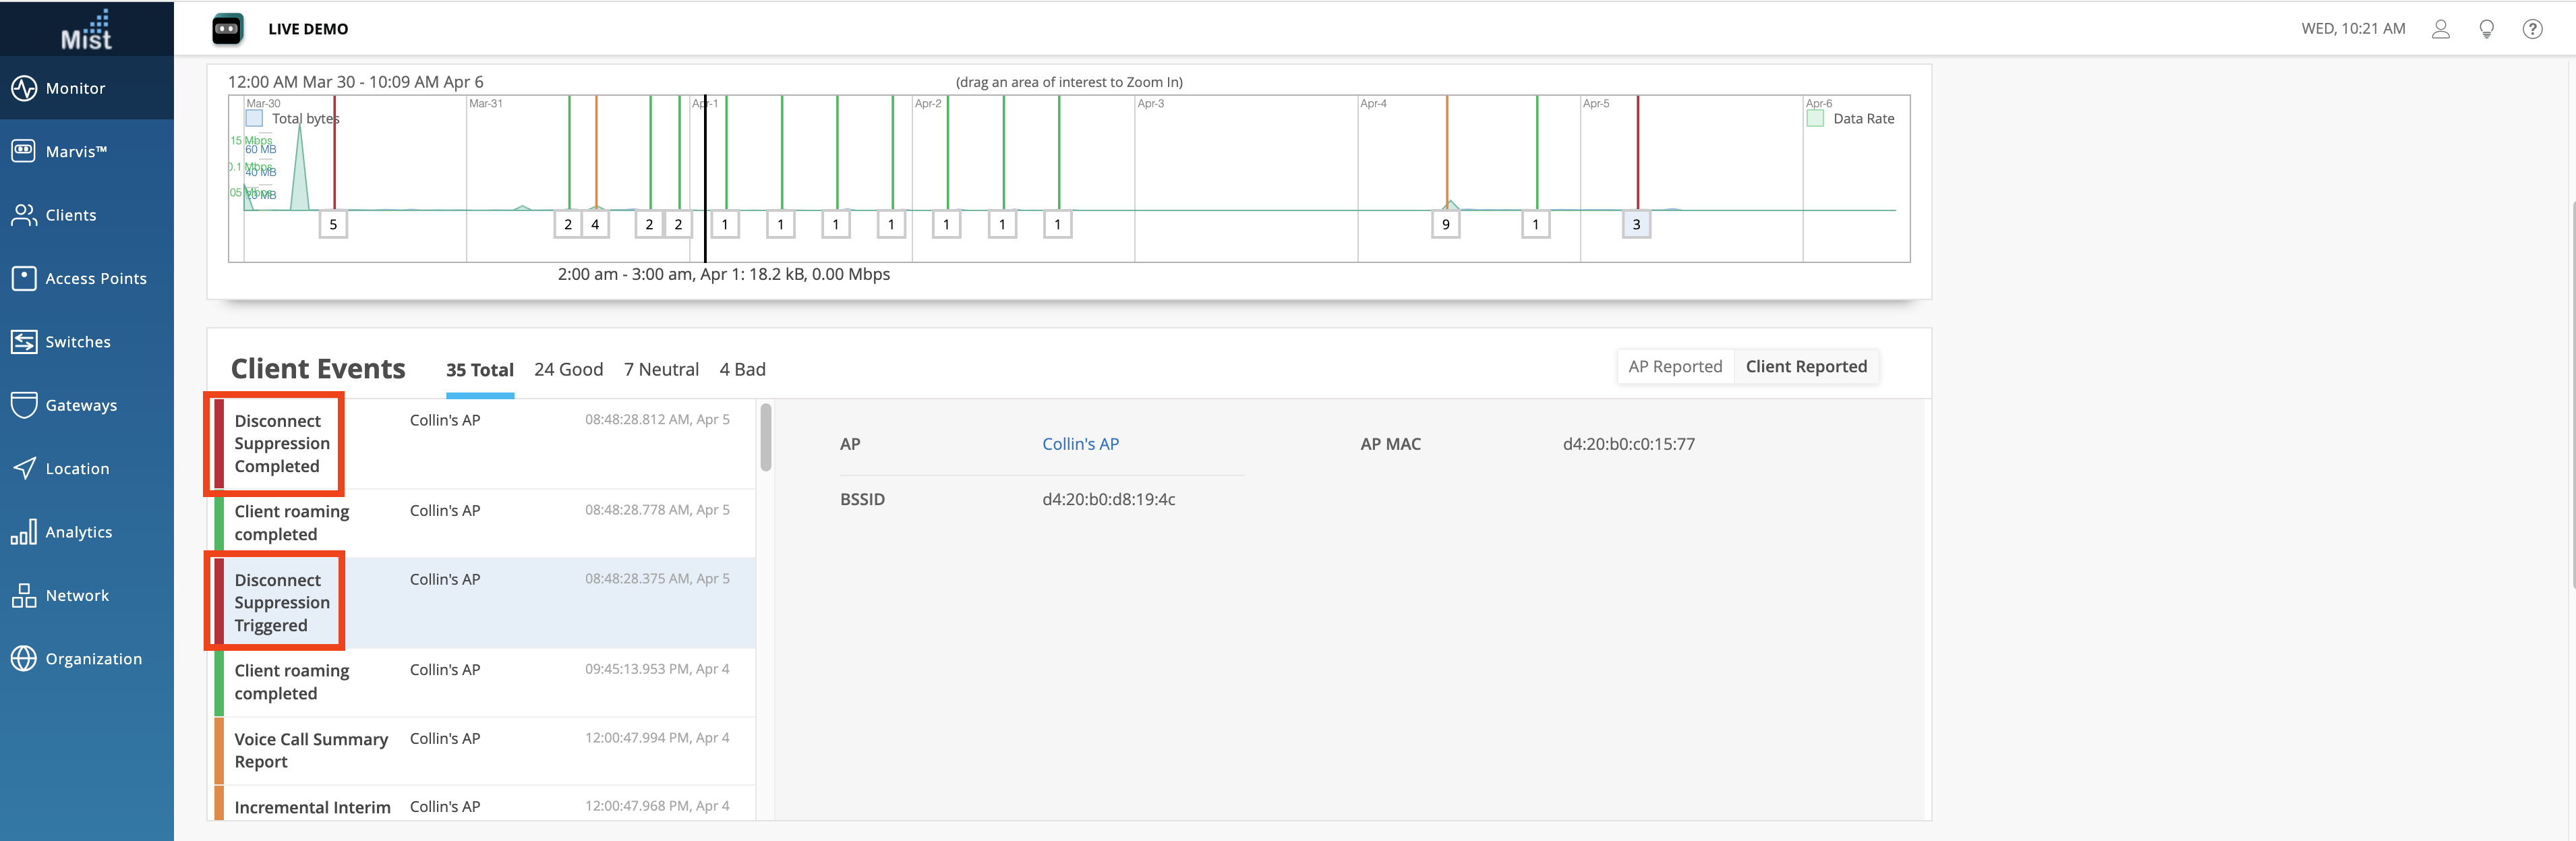Open the Marvis assistant menu item
Image resolution: width=2576 pixels, height=841 pixels.
tap(75, 152)
